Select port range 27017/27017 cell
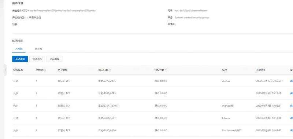 (x=108, y=106)
